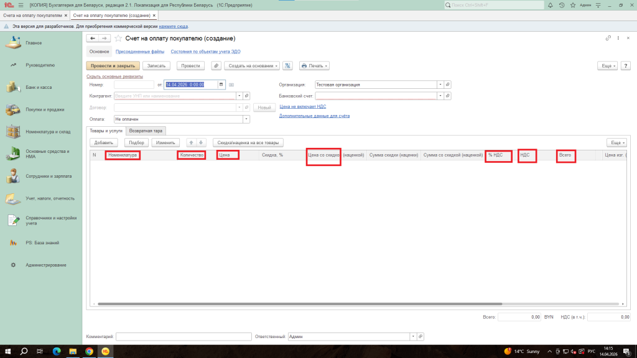637x358 pixels.
Task: Open the Организация dropdown arrow
Action: click(440, 85)
